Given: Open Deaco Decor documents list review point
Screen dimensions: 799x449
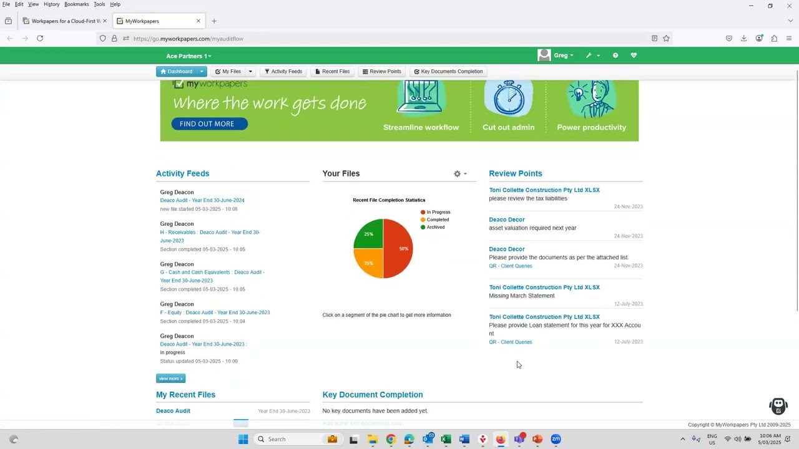Looking at the screenshot, I should point(507,249).
